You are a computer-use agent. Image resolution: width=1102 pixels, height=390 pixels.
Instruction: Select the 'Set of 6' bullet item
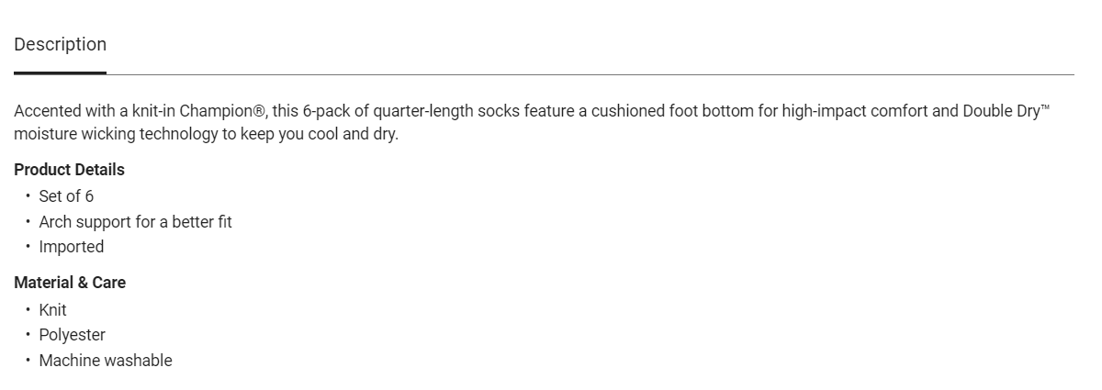click(66, 196)
